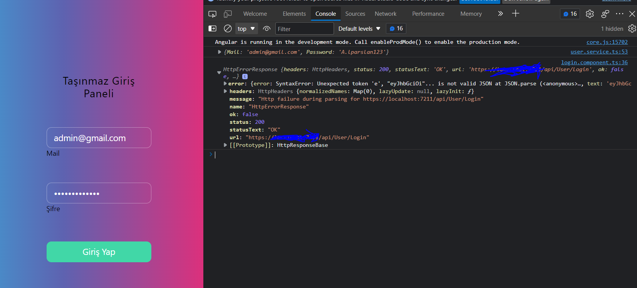
Task: Toggle device emulation icon
Action: pyautogui.click(x=228, y=14)
